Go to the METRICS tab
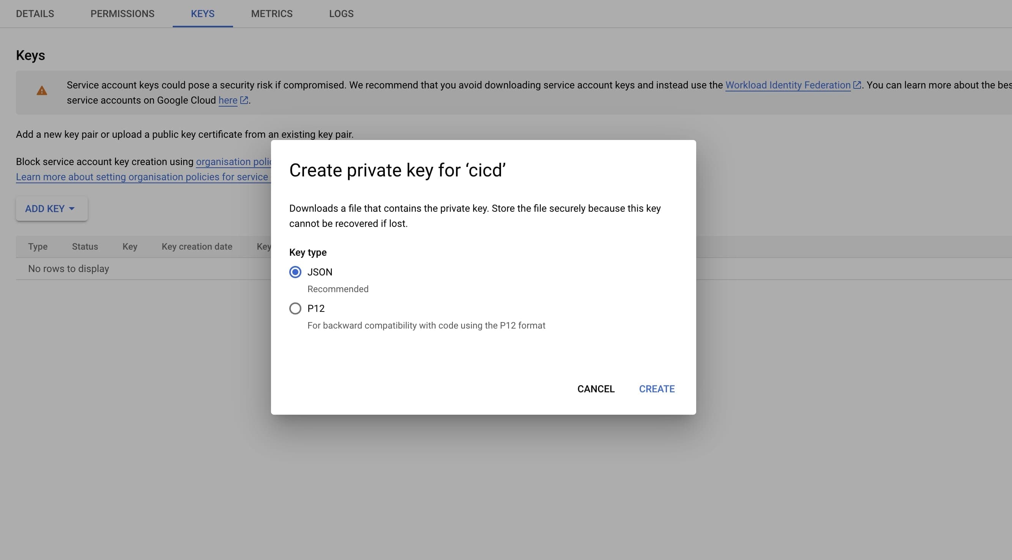Viewport: 1012px width, 560px height. 271,14
